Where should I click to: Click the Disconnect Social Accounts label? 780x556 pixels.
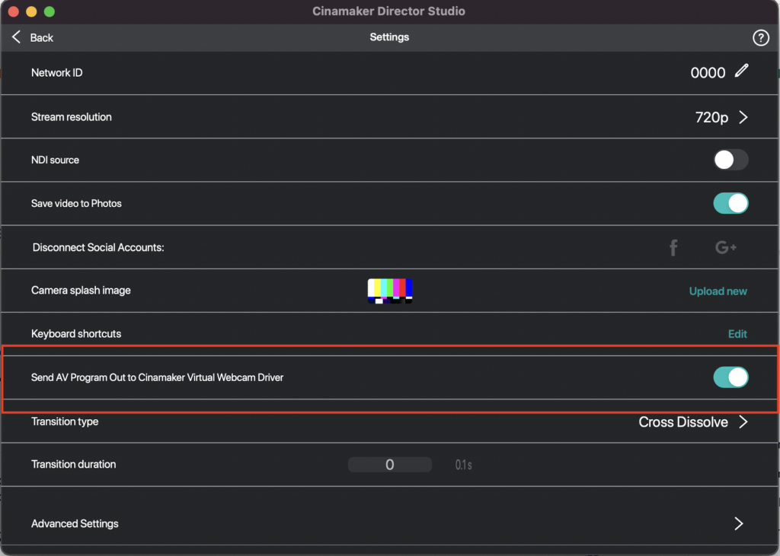coord(98,247)
